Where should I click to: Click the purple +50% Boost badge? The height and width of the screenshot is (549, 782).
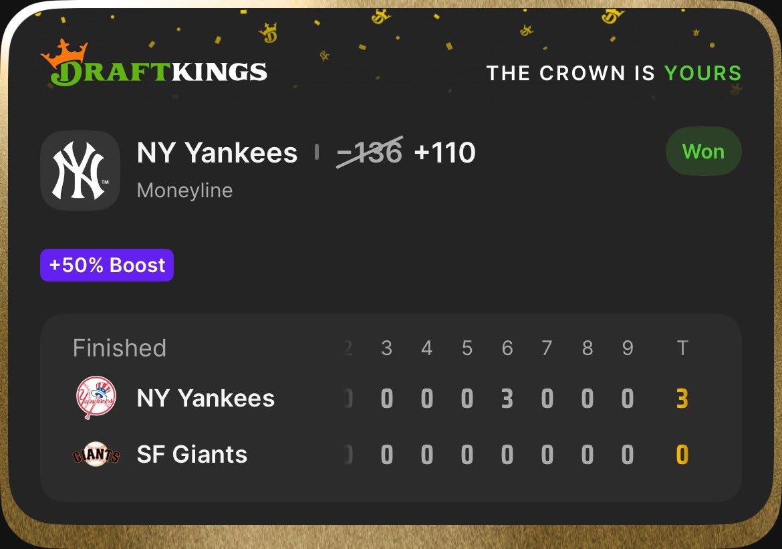(x=107, y=265)
